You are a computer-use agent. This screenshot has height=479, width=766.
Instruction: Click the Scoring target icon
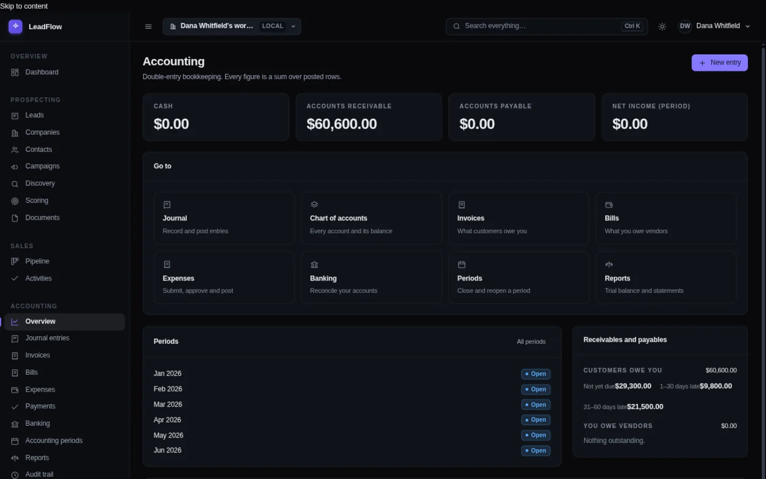click(15, 201)
